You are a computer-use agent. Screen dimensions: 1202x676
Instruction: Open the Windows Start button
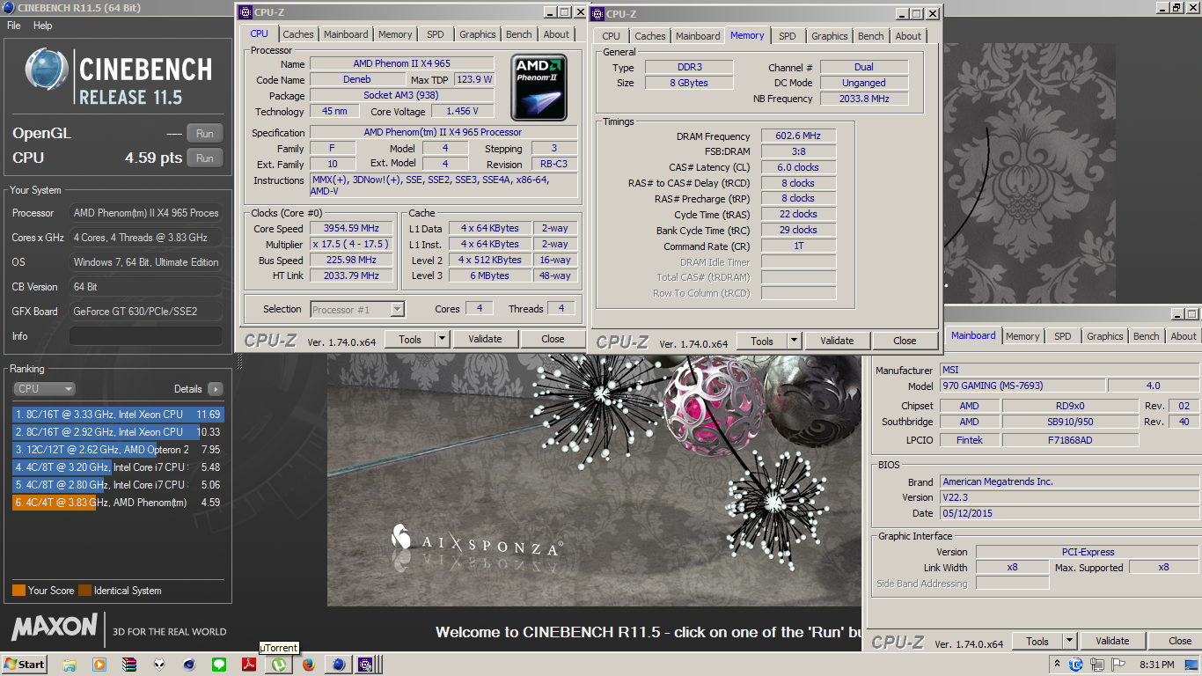click(25, 665)
